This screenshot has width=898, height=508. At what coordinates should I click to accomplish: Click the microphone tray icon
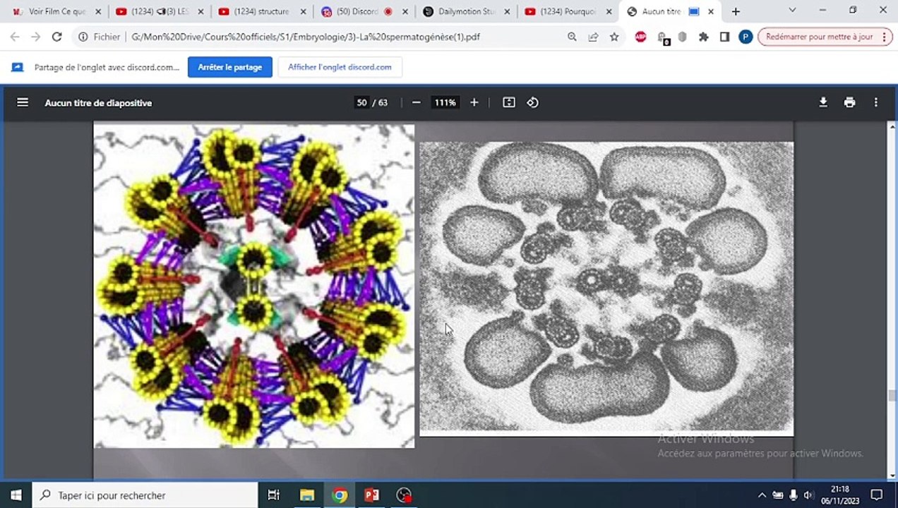click(794, 495)
